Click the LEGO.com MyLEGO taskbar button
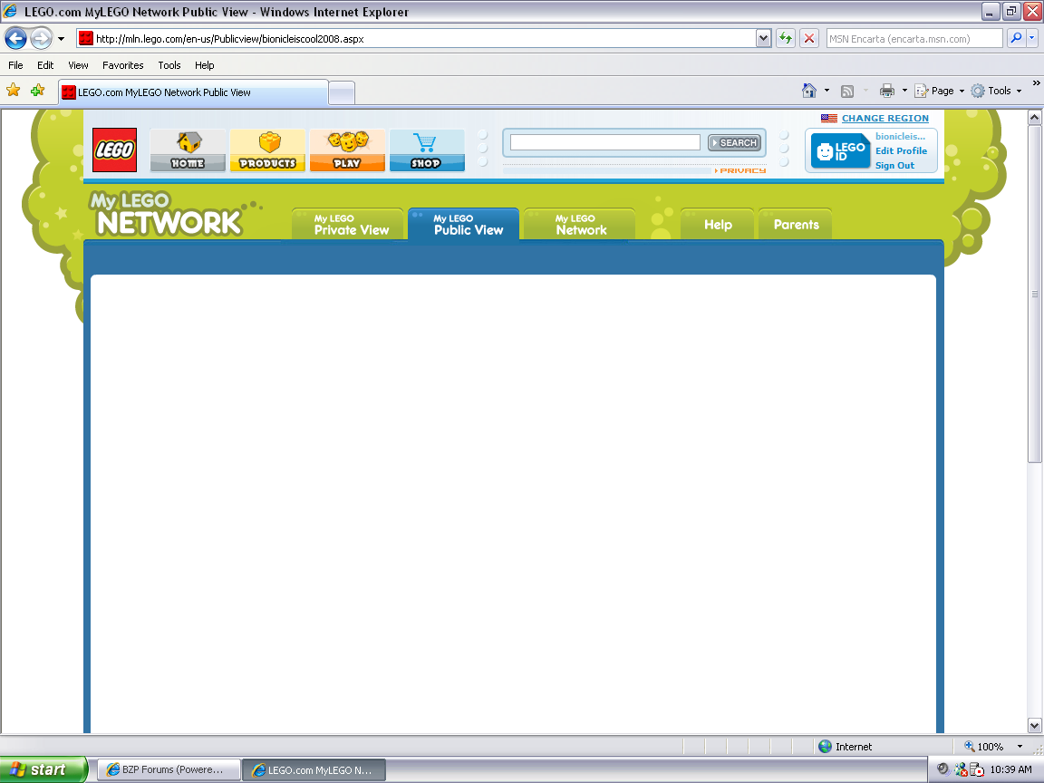This screenshot has height=783, width=1044. click(314, 769)
